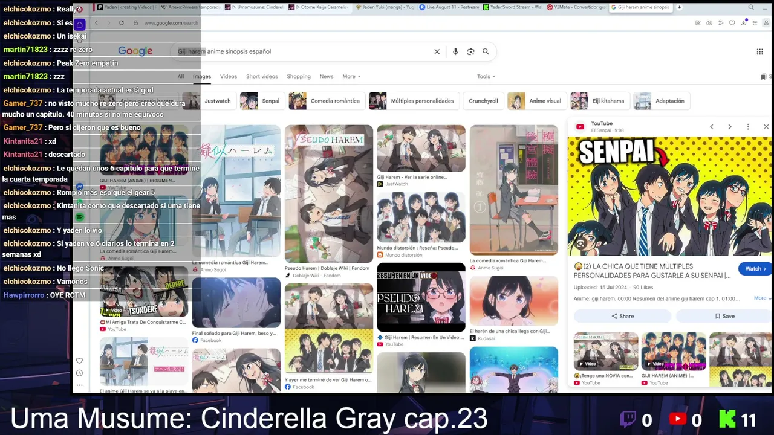Select the Images results tab
774x435 pixels.
tap(202, 77)
